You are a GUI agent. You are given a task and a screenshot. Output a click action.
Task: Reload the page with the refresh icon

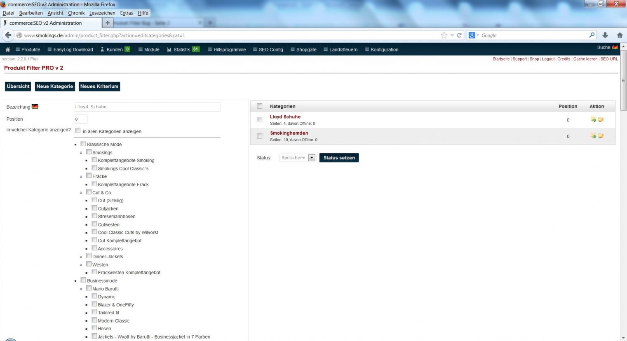[x=459, y=35]
